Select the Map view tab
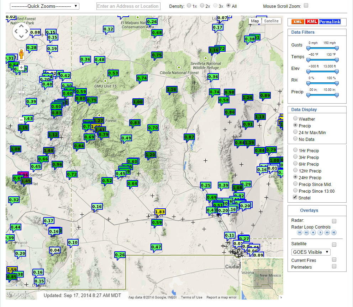353x307 pixels. pyautogui.click(x=255, y=21)
